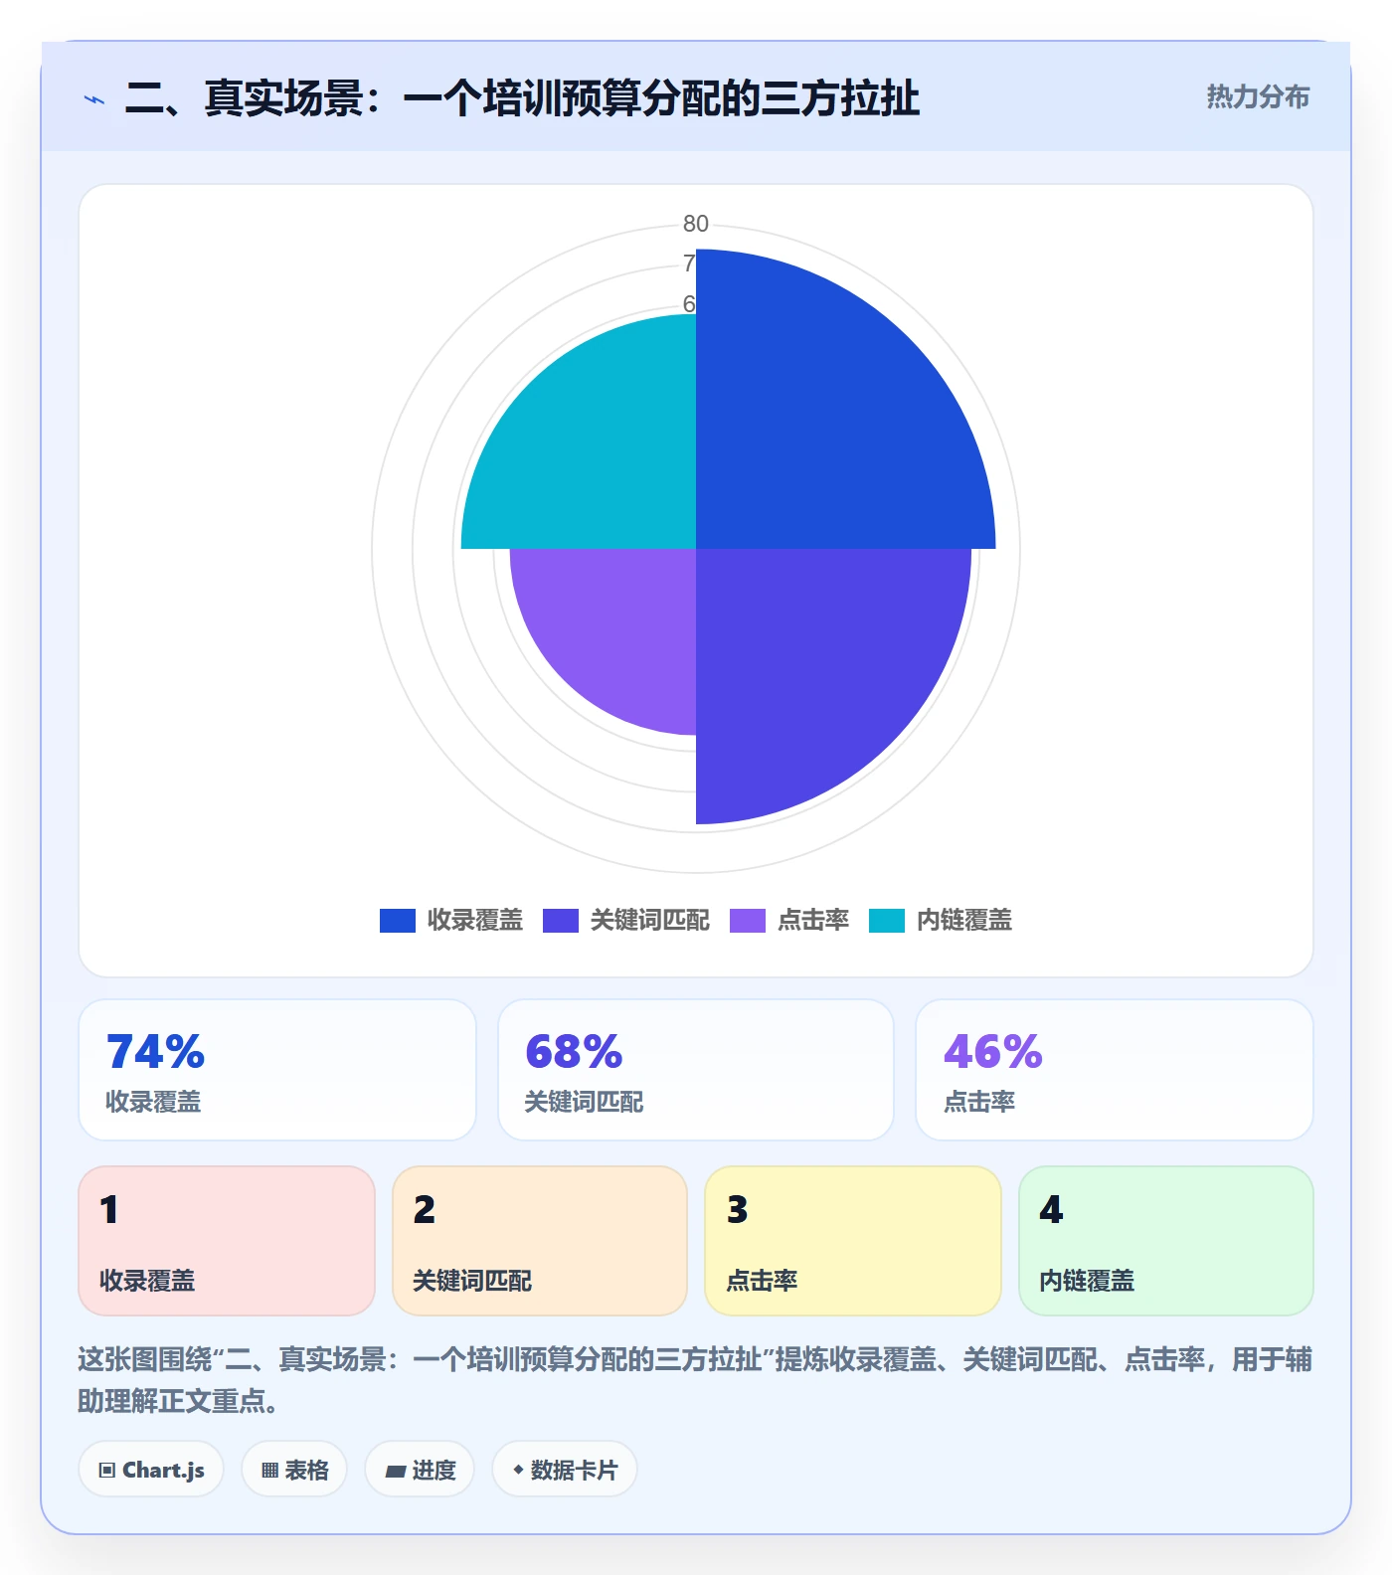1392x1575 pixels.
Task: Click the lightning bolt icon beside title
Action: pyautogui.click(x=94, y=99)
